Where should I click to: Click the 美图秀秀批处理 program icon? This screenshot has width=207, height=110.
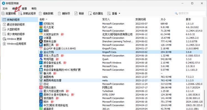[41, 80]
